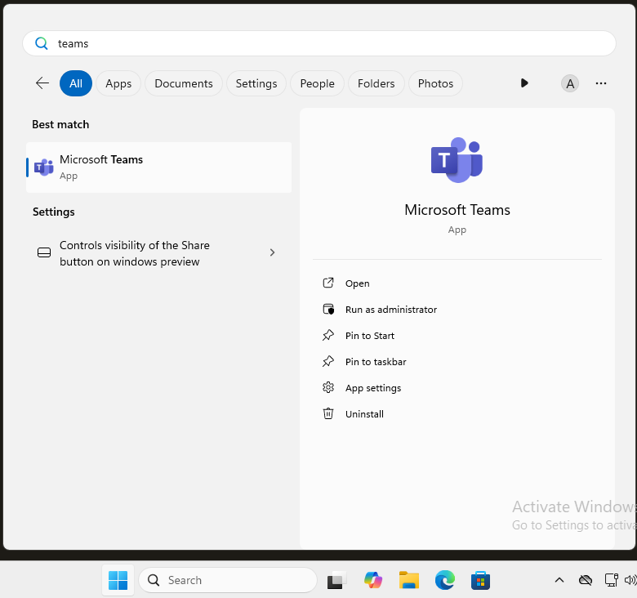Pin Microsoft Teams to Start
The image size is (637, 598).
(369, 336)
